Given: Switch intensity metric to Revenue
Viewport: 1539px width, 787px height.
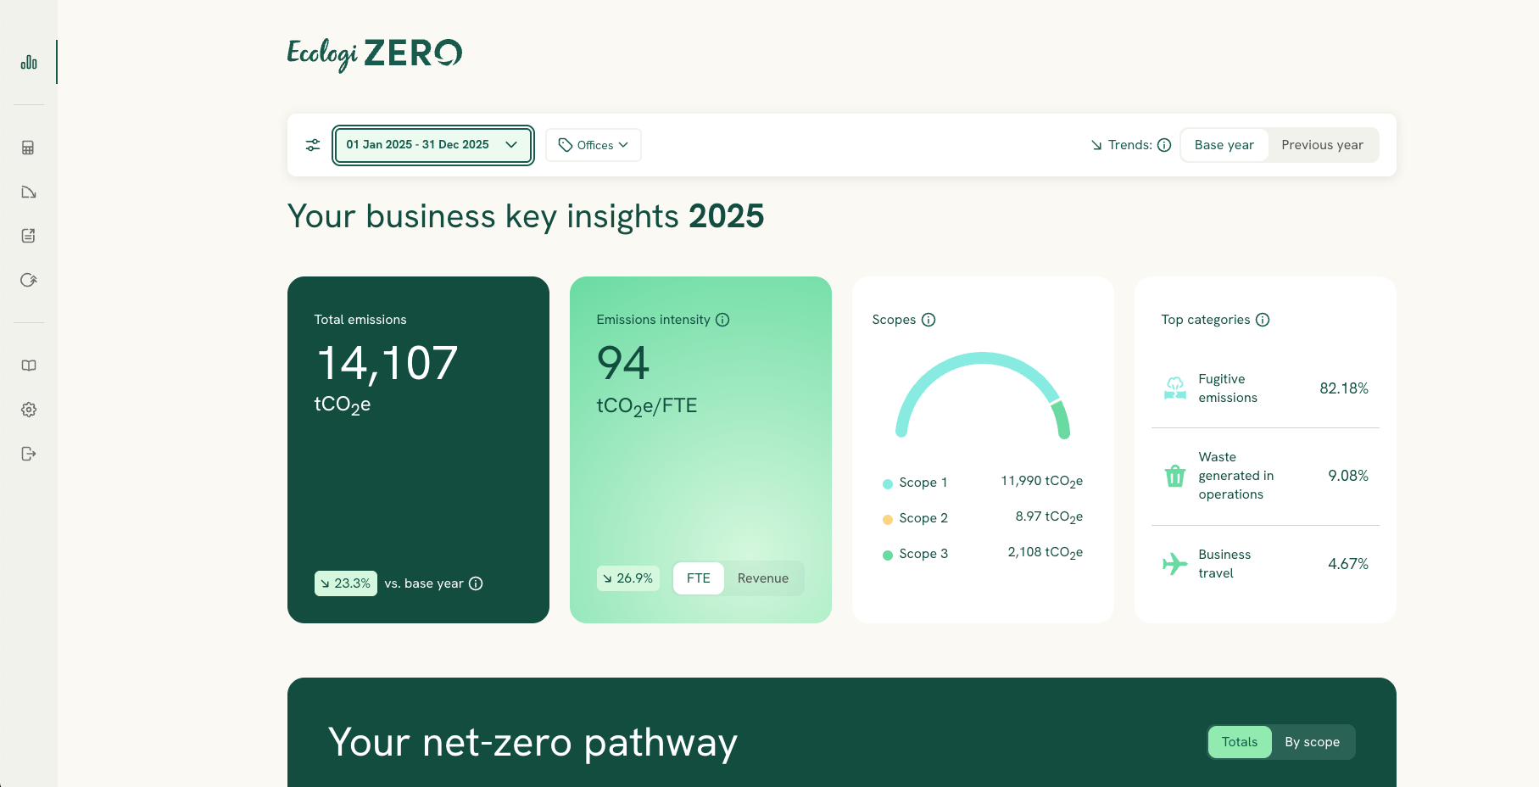Looking at the screenshot, I should pyautogui.click(x=763, y=578).
